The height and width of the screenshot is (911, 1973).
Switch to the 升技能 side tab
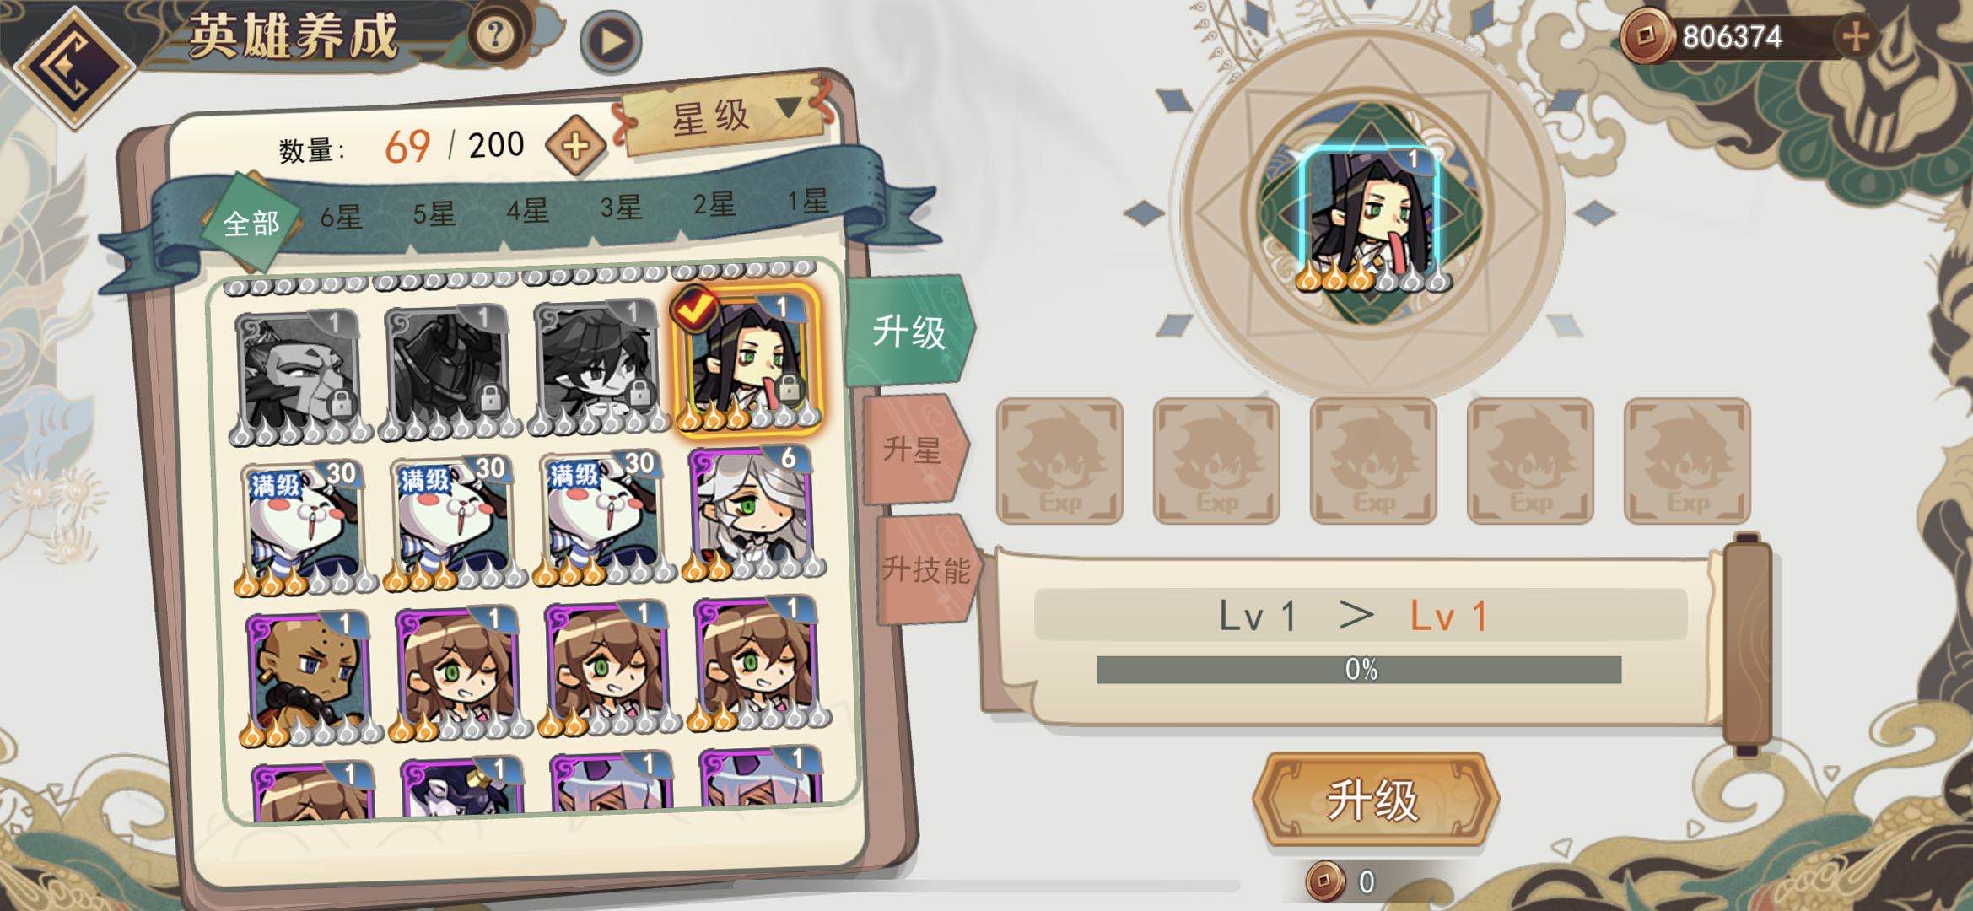(926, 569)
